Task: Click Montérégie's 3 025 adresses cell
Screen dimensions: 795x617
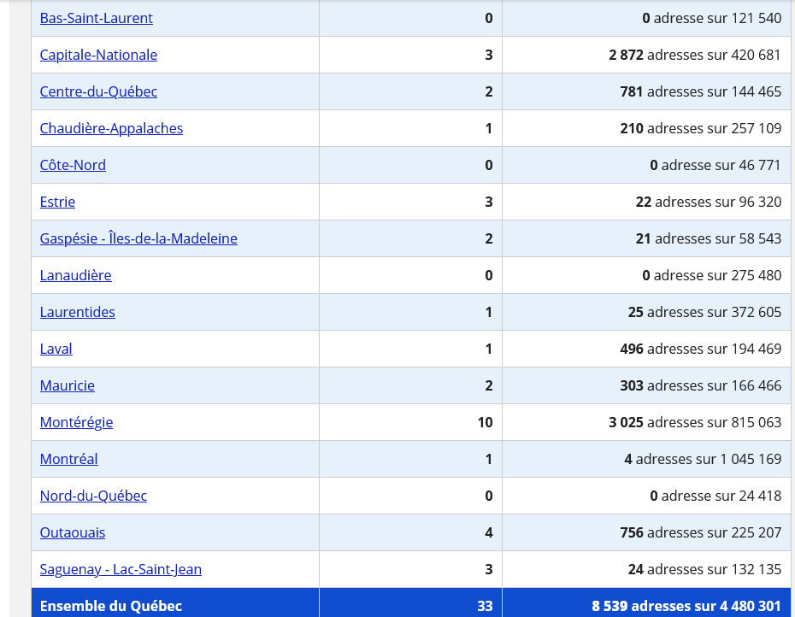Action: tap(694, 422)
